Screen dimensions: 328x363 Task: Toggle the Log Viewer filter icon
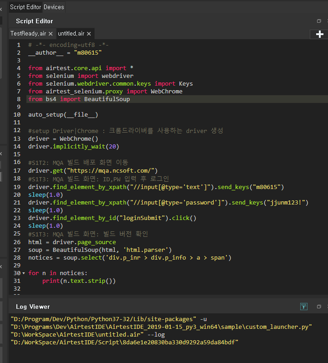304,307
